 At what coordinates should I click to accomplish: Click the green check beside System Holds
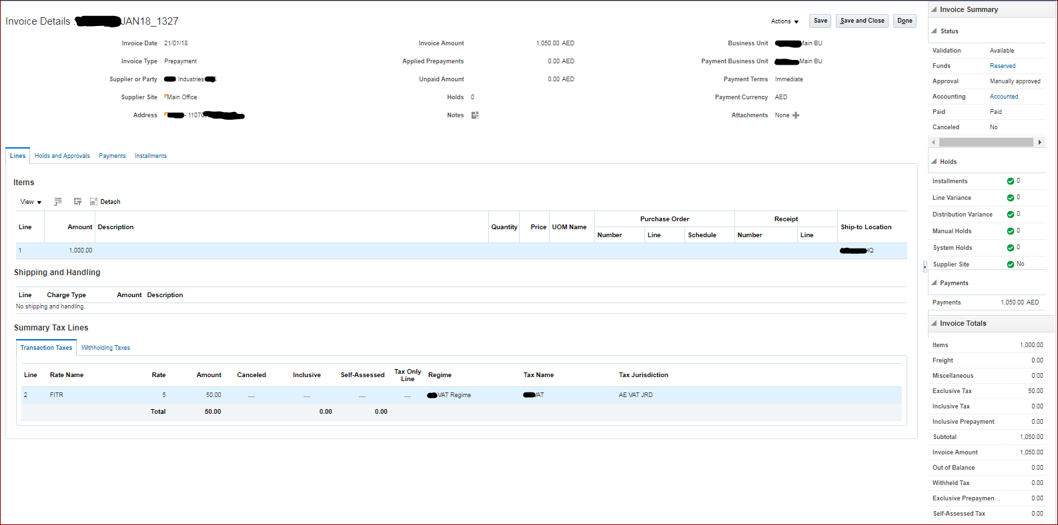click(1011, 248)
